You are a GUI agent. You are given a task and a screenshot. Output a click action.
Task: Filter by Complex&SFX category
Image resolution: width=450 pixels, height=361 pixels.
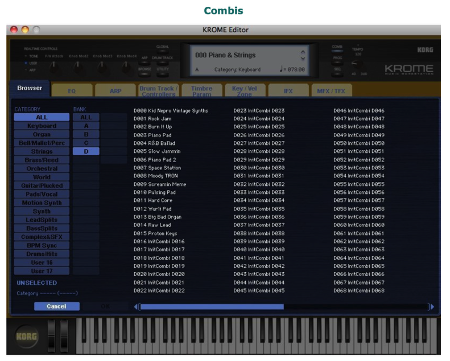pos(42,237)
